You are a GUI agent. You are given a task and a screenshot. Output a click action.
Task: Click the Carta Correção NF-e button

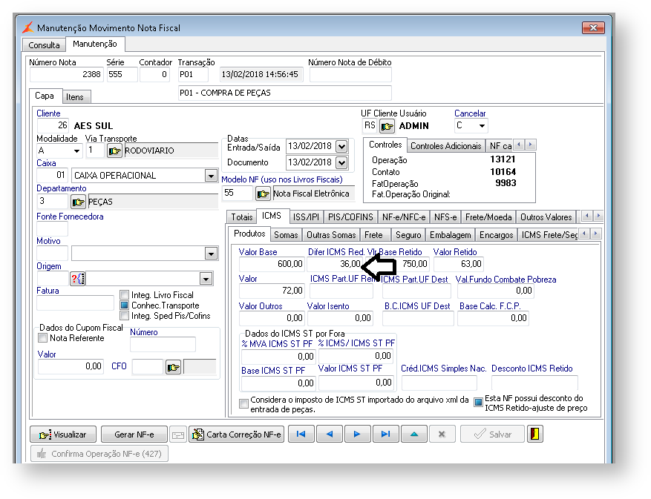(237, 434)
